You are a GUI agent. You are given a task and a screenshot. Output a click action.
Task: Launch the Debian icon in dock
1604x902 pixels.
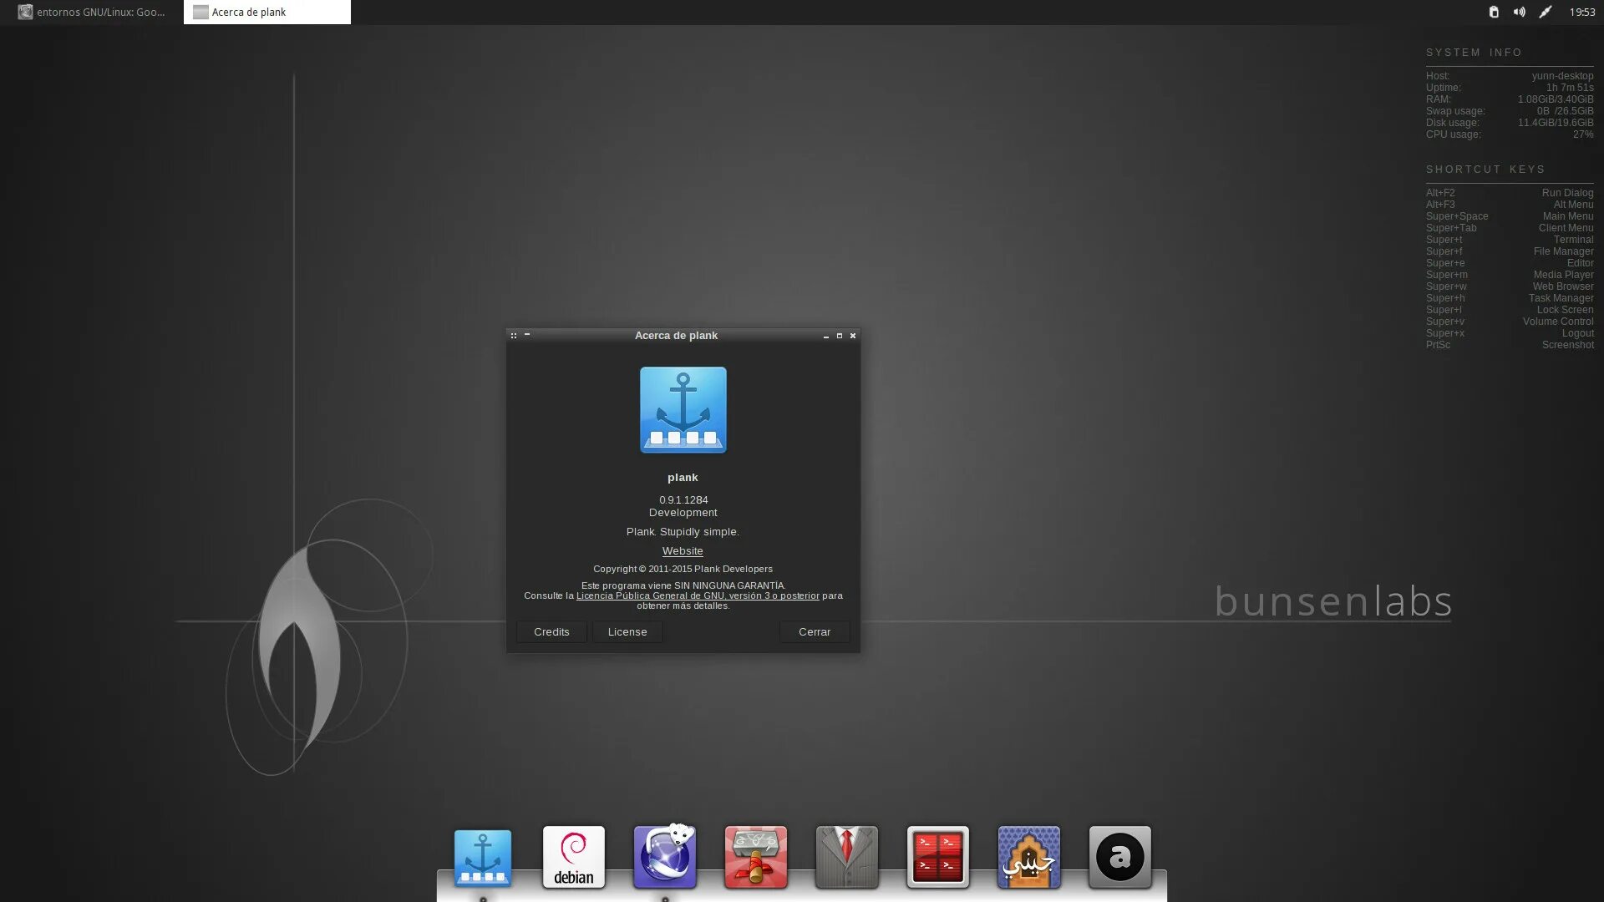[574, 858]
